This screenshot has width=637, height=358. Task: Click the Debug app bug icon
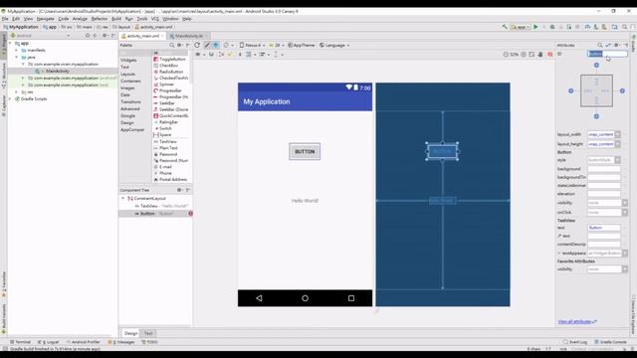click(552, 27)
